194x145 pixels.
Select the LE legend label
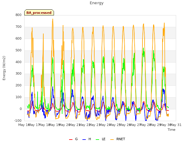(x=104, y=139)
